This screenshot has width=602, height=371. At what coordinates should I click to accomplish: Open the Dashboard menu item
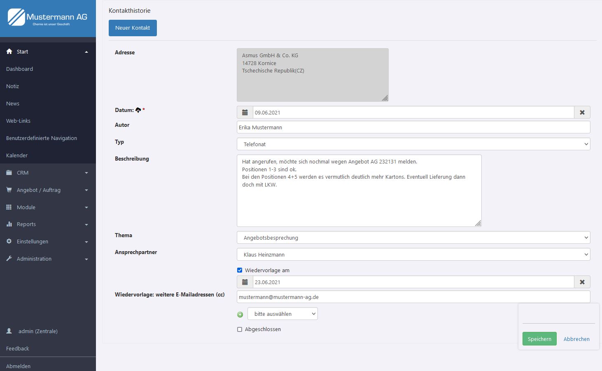[19, 69]
